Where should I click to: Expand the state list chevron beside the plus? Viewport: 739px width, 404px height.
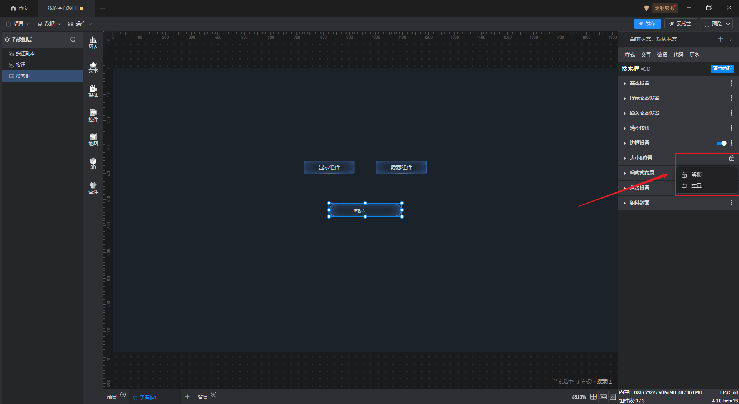tap(731, 39)
